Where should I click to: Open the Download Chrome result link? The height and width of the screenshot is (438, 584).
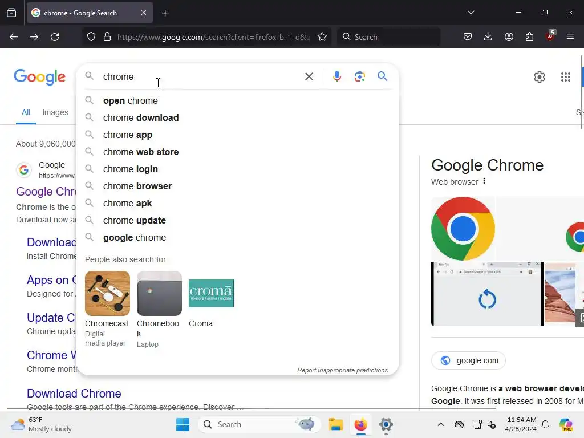coord(74,394)
